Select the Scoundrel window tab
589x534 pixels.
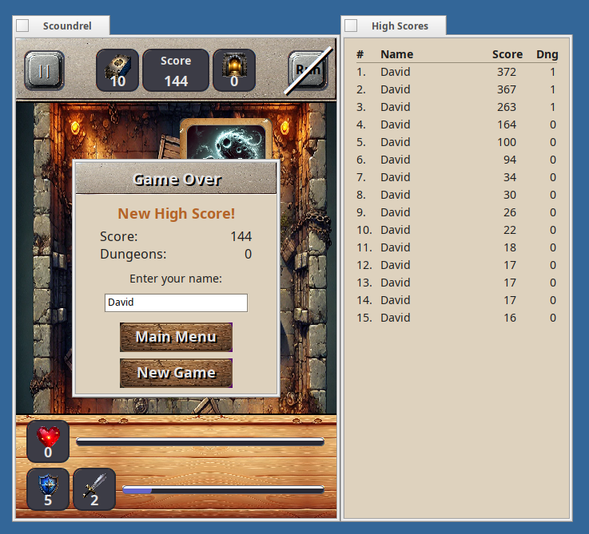click(x=62, y=26)
